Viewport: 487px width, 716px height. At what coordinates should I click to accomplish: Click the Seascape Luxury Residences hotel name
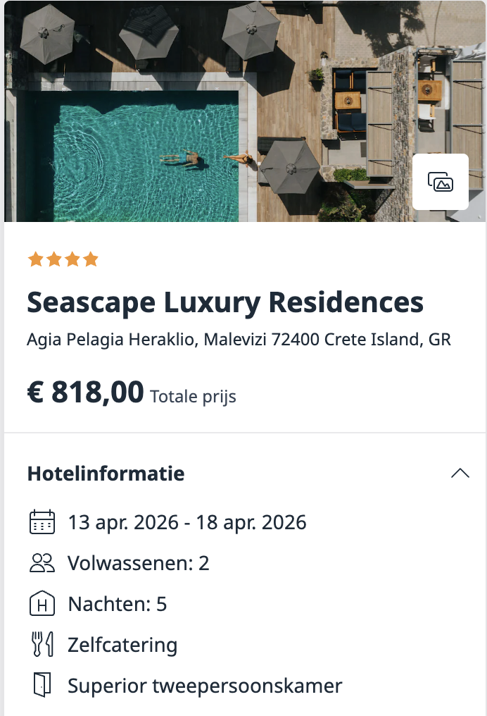click(224, 302)
